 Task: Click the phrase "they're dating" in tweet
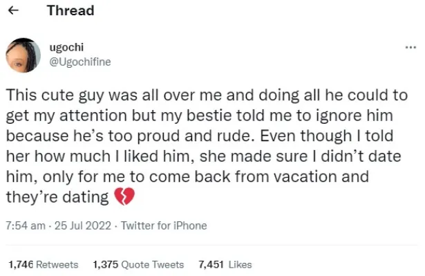click(57, 197)
